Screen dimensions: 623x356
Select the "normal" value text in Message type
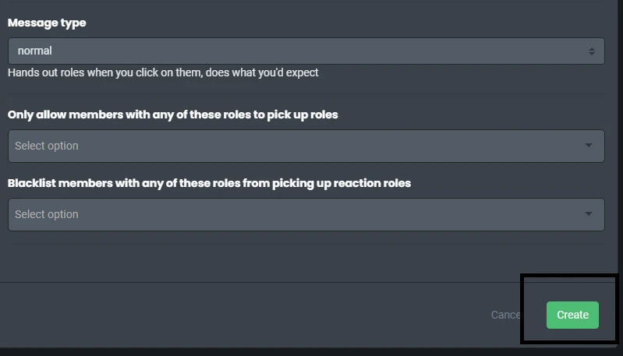[x=34, y=51]
